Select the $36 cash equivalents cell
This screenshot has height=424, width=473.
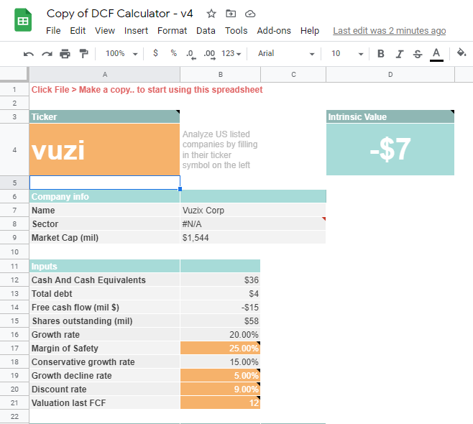220,280
